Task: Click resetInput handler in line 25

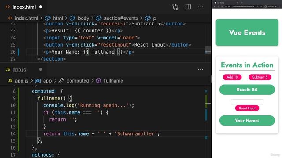Action: [x=115, y=45]
